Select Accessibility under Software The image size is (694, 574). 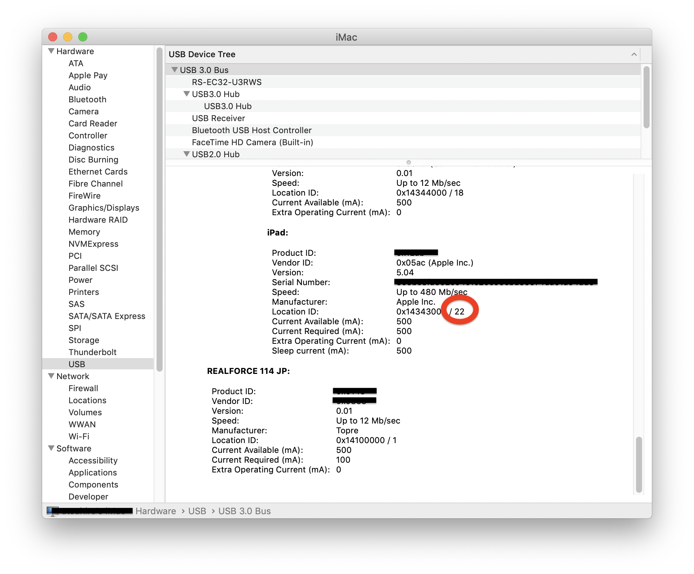click(93, 460)
